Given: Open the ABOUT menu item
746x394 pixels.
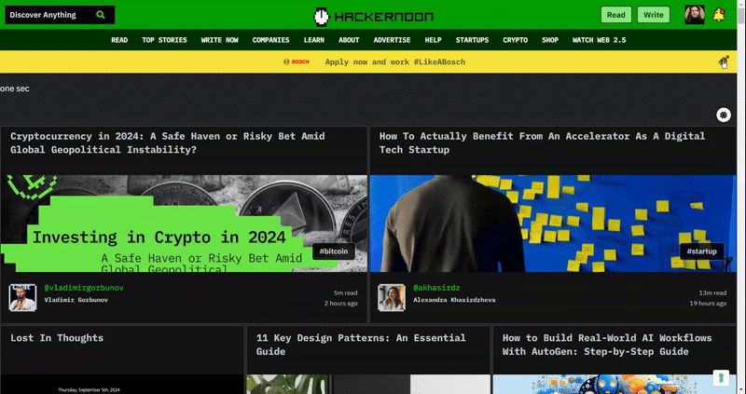Looking at the screenshot, I should [x=349, y=40].
